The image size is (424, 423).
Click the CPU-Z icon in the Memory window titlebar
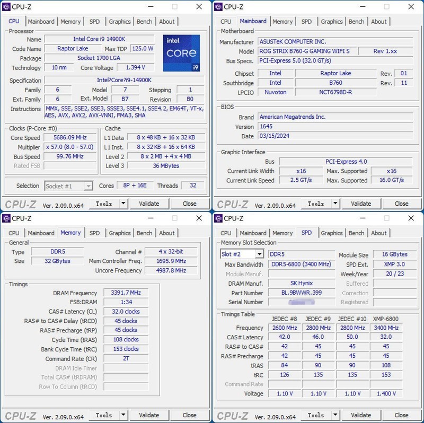coord(6,218)
